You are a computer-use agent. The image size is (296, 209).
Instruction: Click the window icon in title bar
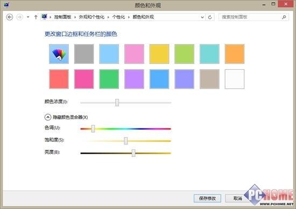pyautogui.click(x=6, y=4)
